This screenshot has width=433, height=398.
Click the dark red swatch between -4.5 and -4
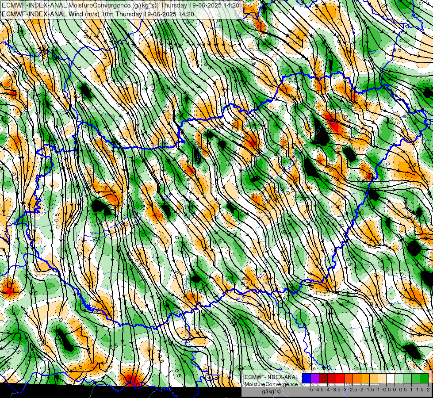323,378
